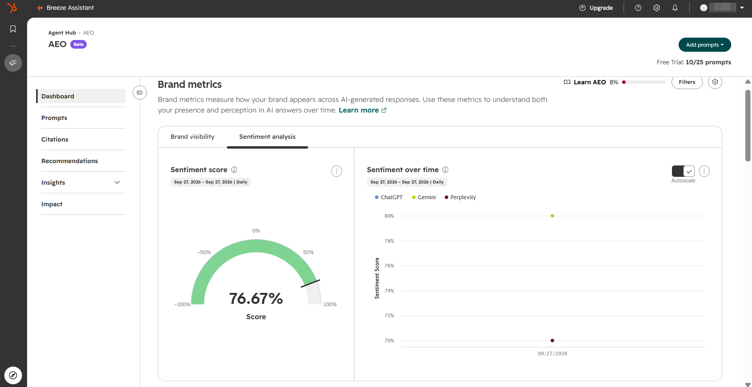Follow the Learn more link
Screen dimensions: 752x387
[363, 110]
